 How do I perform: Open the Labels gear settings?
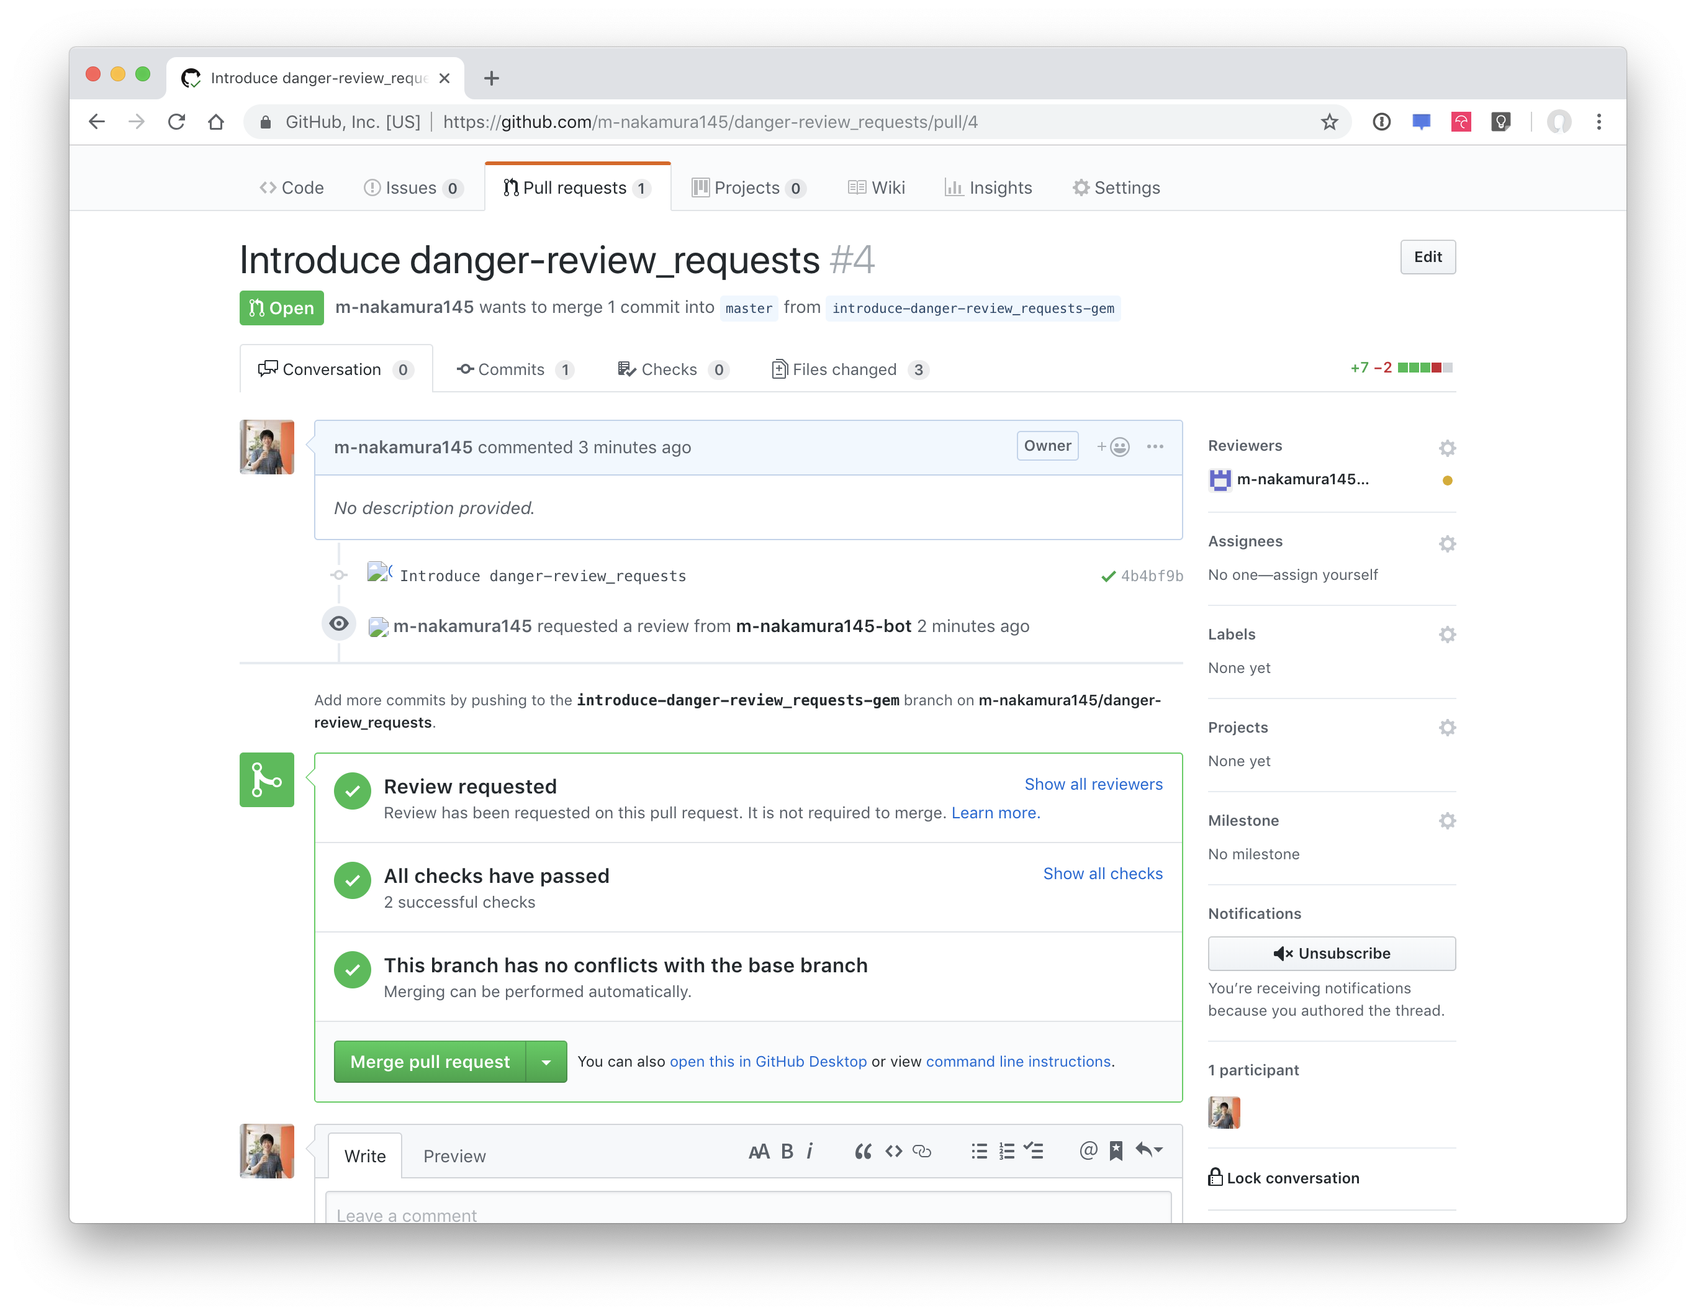tap(1446, 635)
